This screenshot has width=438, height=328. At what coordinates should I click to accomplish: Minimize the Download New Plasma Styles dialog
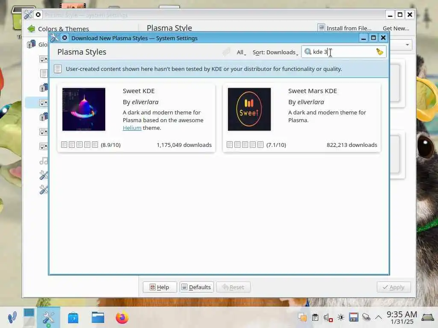pos(364,38)
